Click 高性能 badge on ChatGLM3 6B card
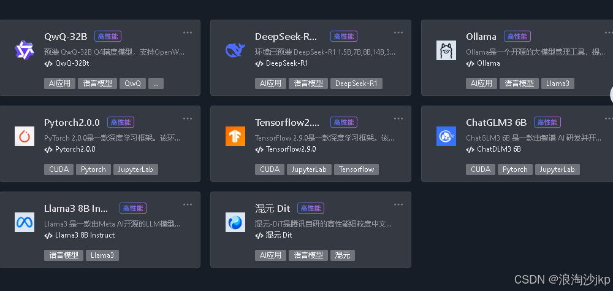 [547, 122]
